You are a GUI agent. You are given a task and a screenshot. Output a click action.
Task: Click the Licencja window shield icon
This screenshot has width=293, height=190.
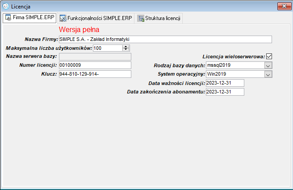(6, 6)
